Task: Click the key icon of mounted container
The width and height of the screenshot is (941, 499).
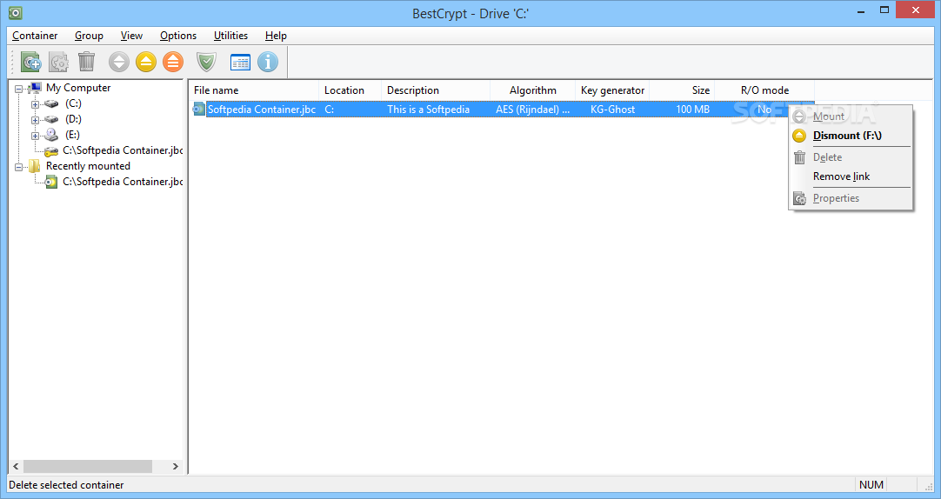Action: click(x=51, y=151)
